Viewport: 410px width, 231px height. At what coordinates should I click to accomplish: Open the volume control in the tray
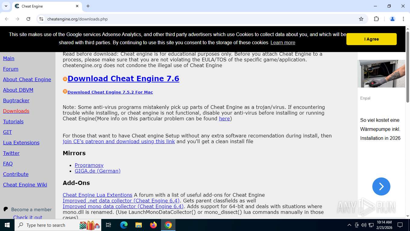tap(364, 225)
